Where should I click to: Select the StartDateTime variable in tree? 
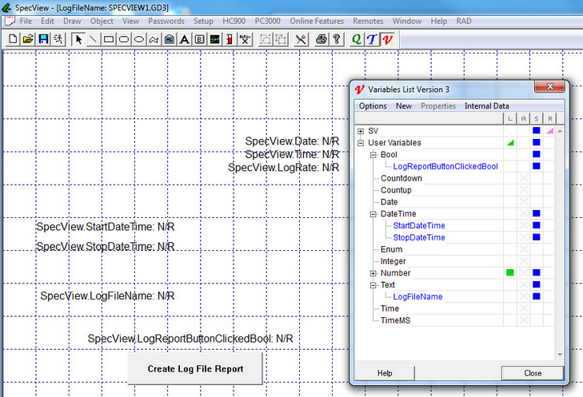pyautogui.click(x=419, y=225)
